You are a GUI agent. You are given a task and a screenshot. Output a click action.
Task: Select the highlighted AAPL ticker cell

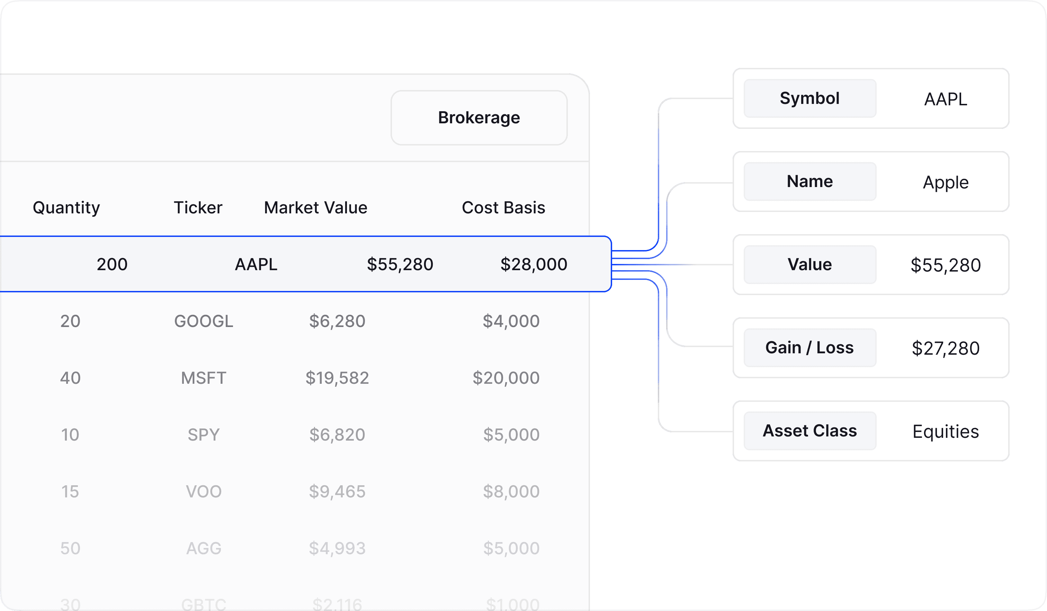point(256,264)
